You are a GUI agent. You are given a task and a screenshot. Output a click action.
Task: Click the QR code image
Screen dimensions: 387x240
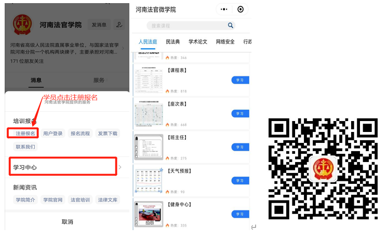click(323, 169)
